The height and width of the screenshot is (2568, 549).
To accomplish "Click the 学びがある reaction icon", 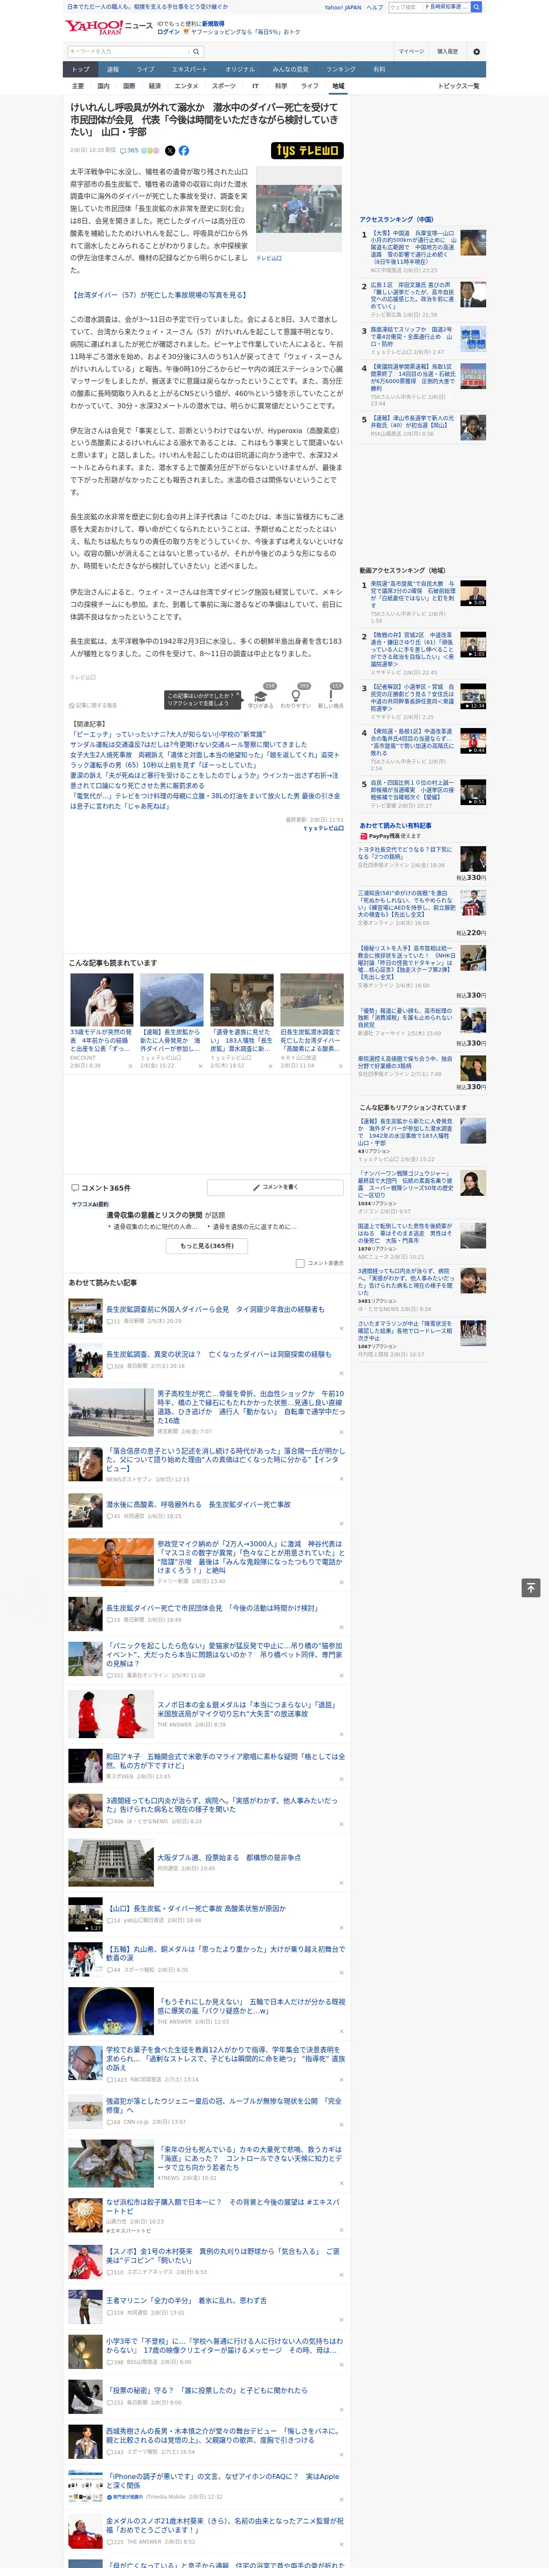I will point(261,697).
